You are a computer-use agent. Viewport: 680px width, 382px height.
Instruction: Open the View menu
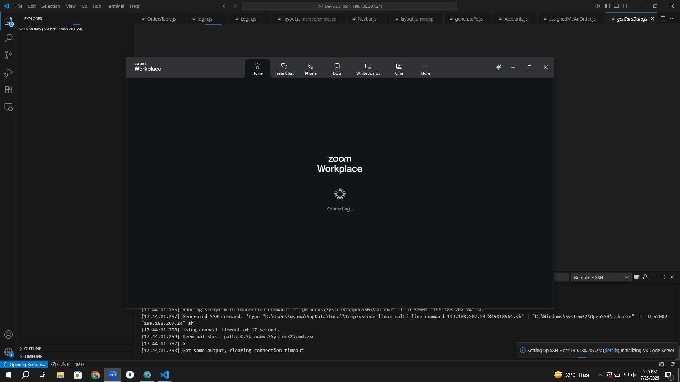tap(70, 6)
